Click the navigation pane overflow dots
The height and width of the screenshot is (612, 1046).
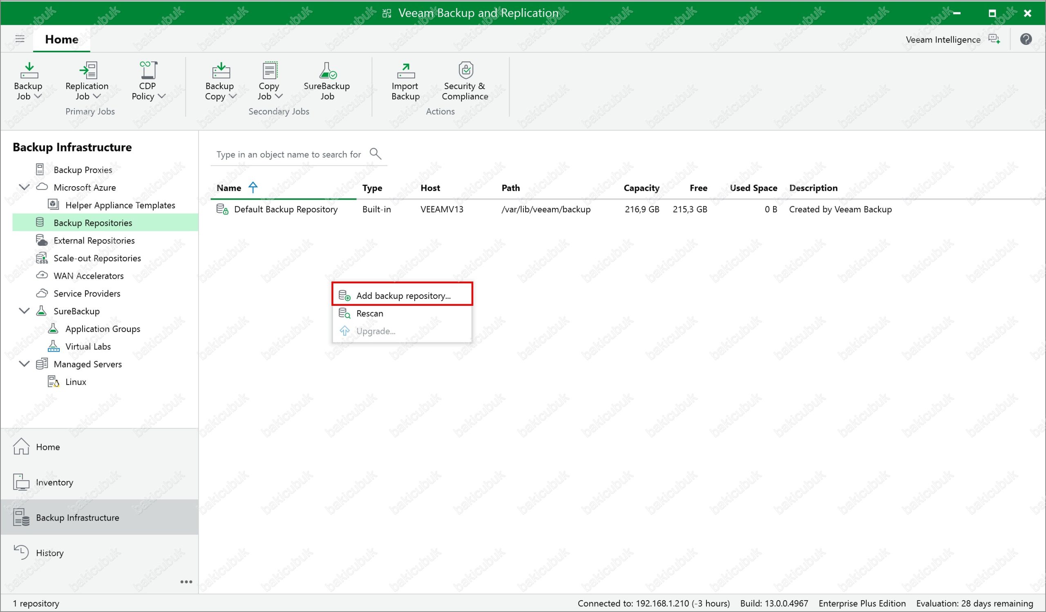186,582
